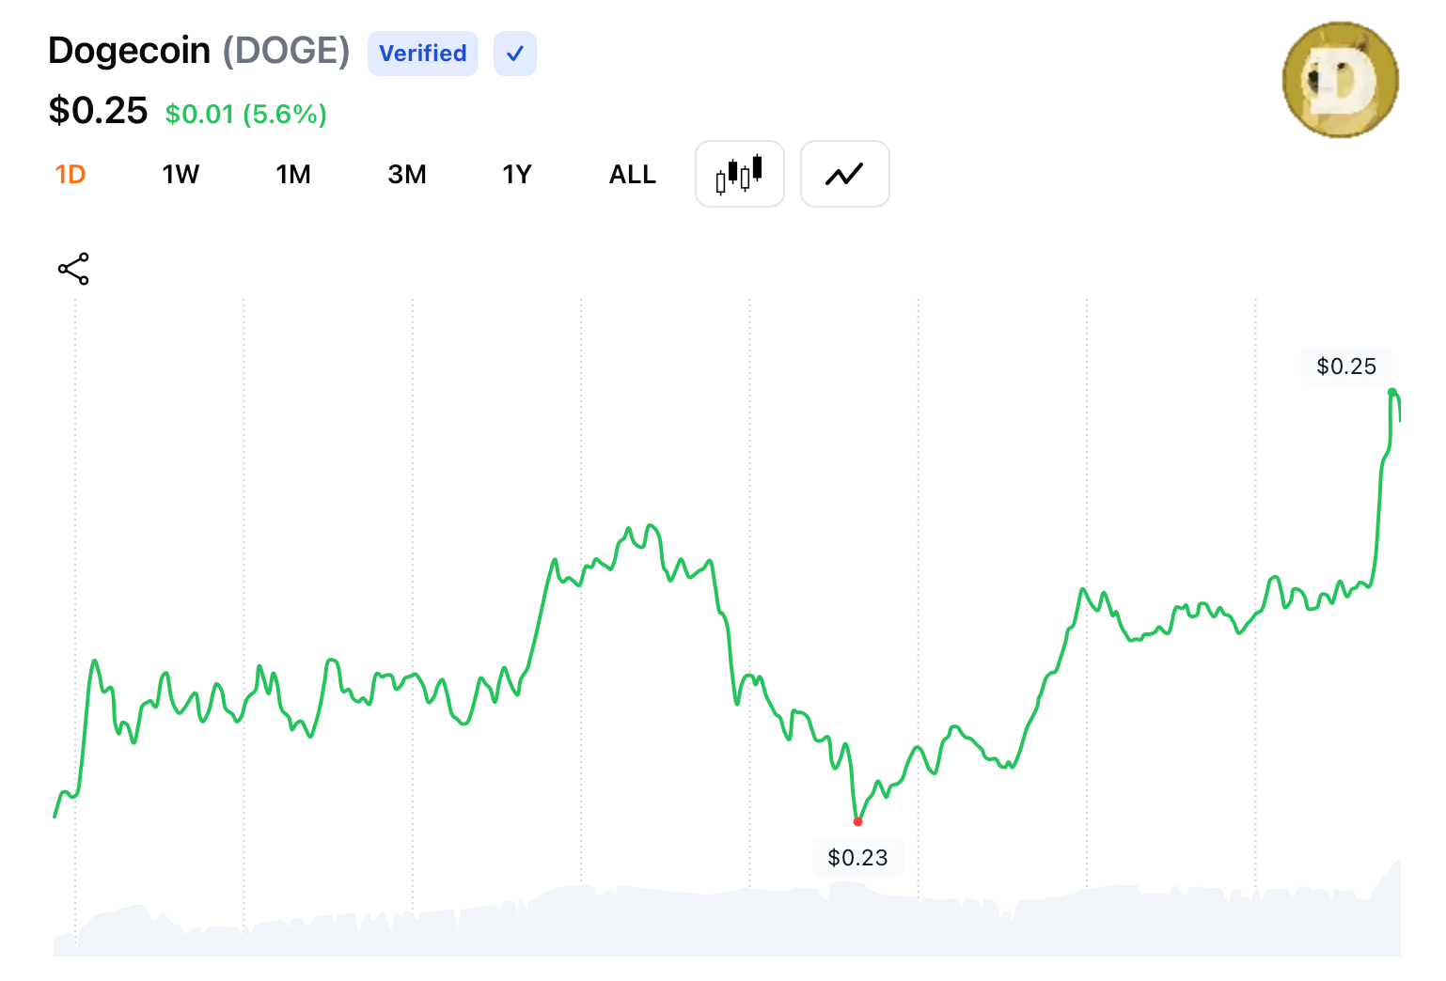The width and height of the screenshot is (1446, 981).
Task: Click the green 5.6% price change
Action: tap(245, 115)
